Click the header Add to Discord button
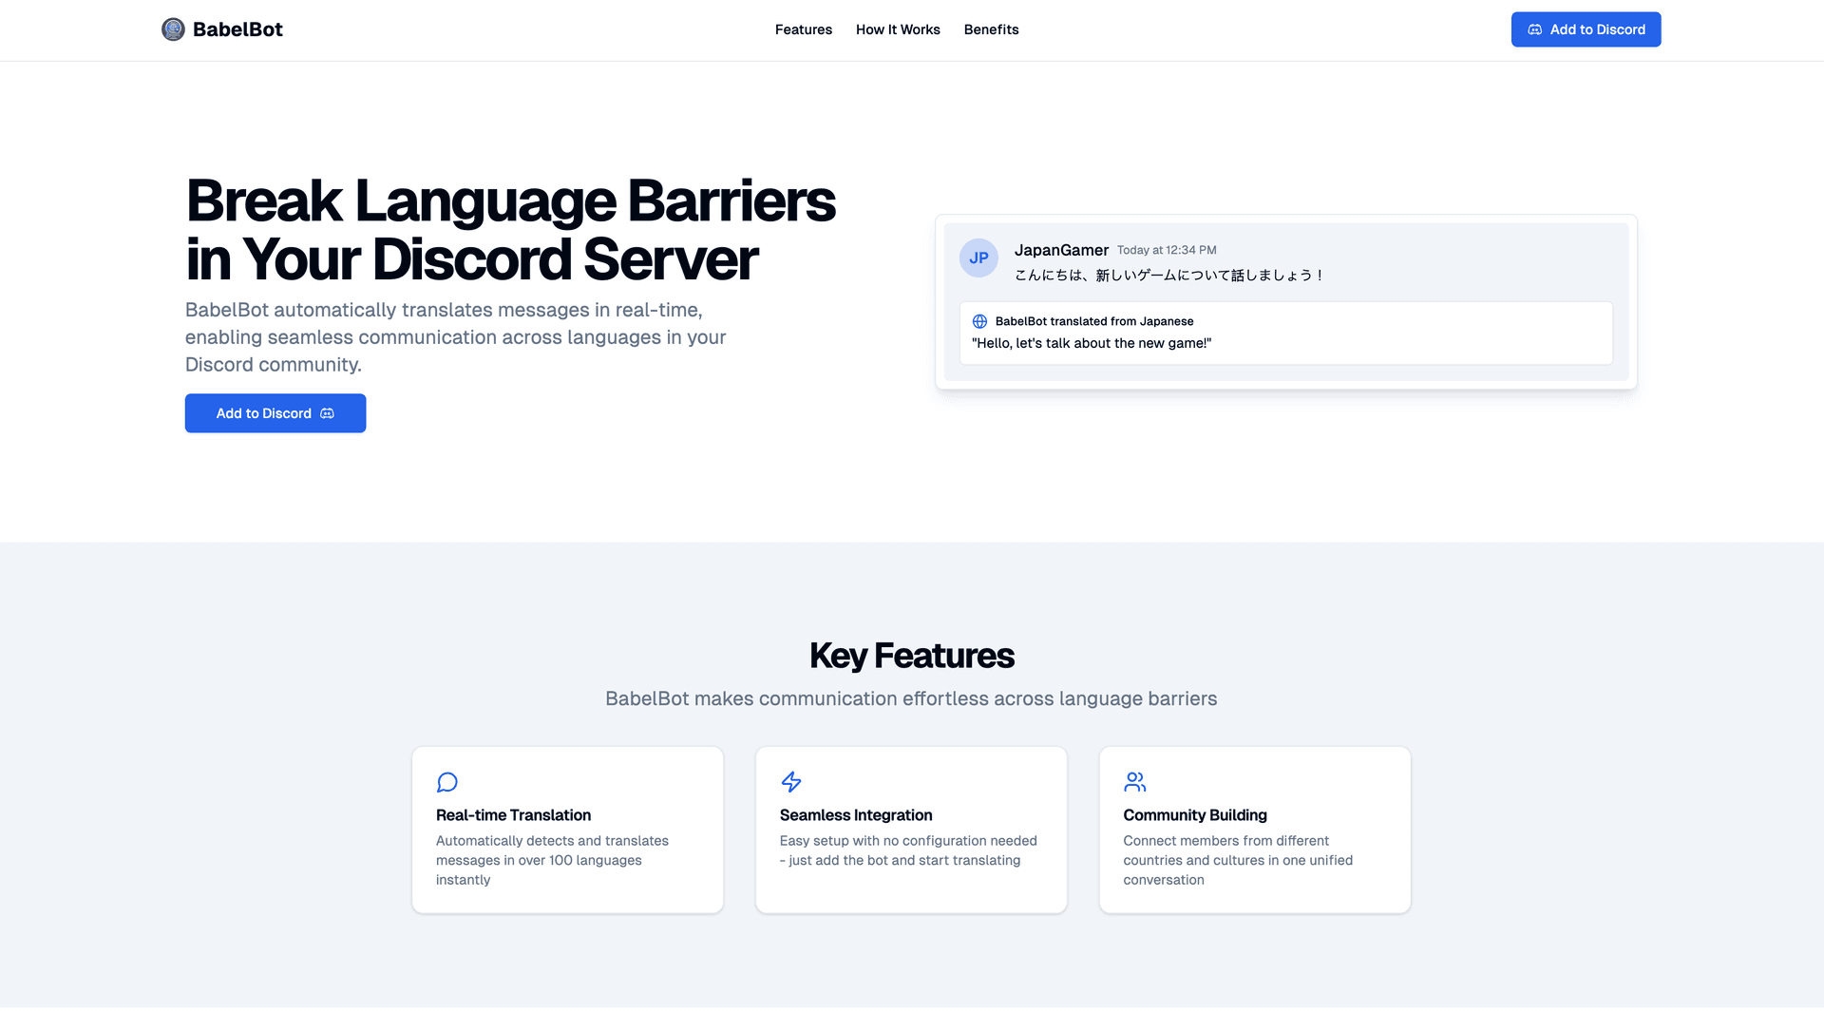Screen dimensions: 1824x1012 [1586, 29]
